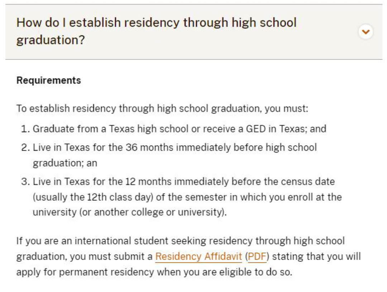The image size is (387, 292).
Task: Click the list number 2 marker
Action: [x=25, y=147]
